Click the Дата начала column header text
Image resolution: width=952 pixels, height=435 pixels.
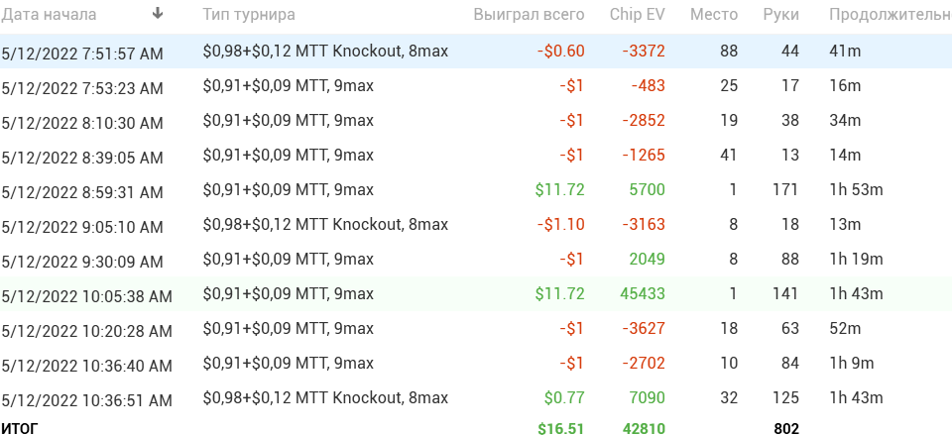49,15
